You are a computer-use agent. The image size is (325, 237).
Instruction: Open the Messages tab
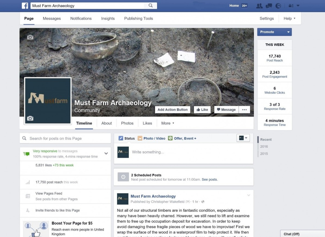[x=52, y=18]
